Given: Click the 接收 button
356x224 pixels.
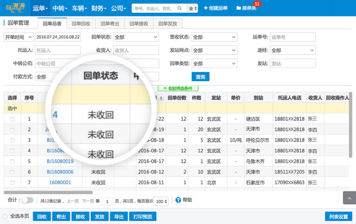Looking at the screenshot, I should pos(80,216).
